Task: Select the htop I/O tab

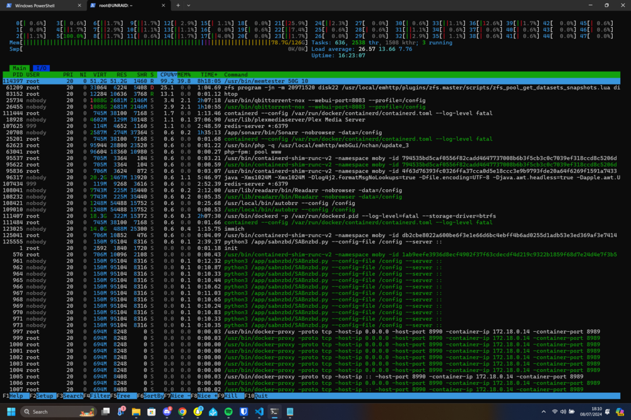Action: tap(42, 68)
